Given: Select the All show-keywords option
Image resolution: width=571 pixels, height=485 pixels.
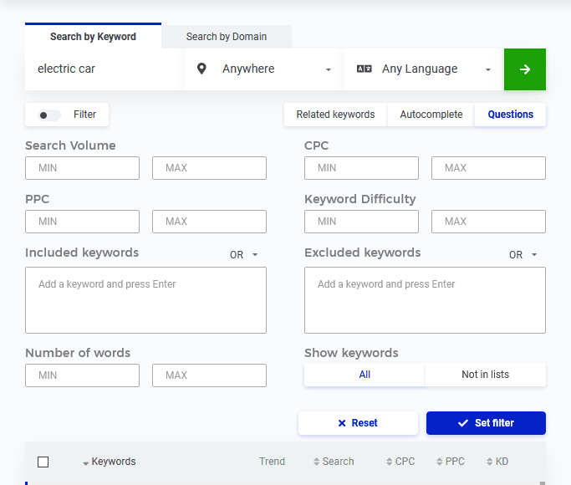Looking at the screenshot, I should pos(365,375).
